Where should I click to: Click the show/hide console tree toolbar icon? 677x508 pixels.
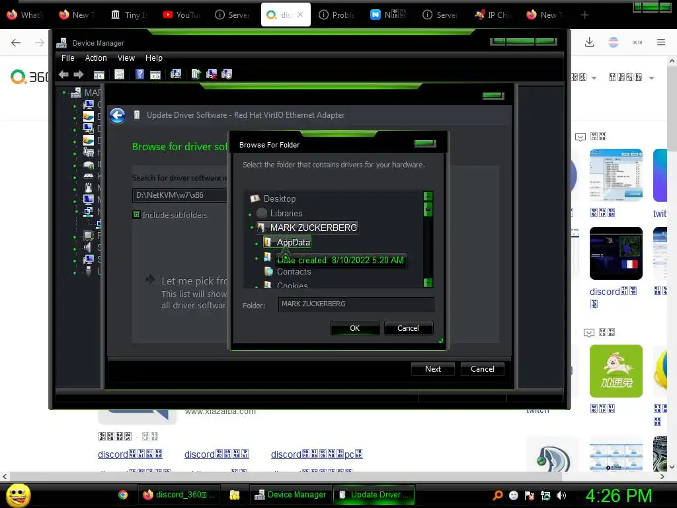click(x=99, y=75)
